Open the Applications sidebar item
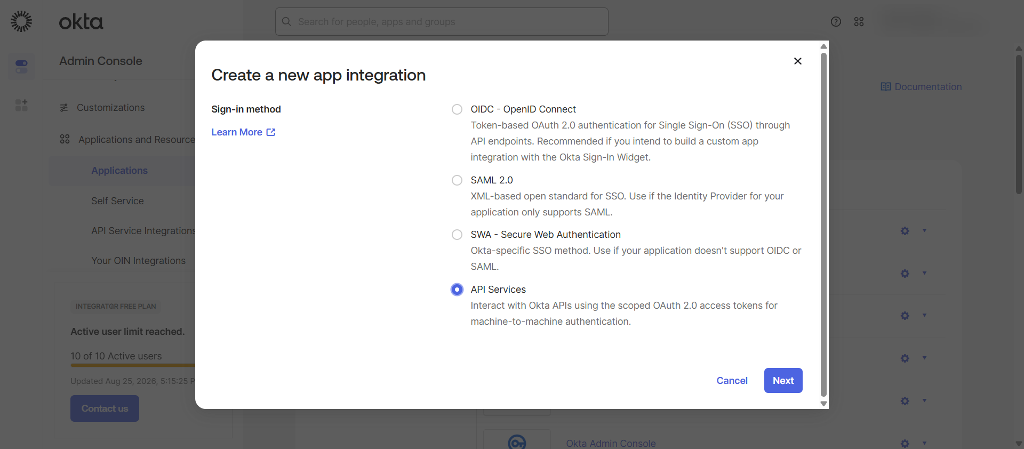Screen dimensions: 1024x449 (119, 171)
